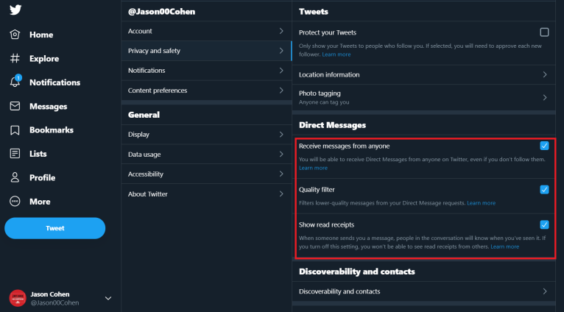The height and width of the screenshot is (312, 564).
Task: Open Photo tagging settings chevron
Action: pyautogui.click(x=545, y=97)
